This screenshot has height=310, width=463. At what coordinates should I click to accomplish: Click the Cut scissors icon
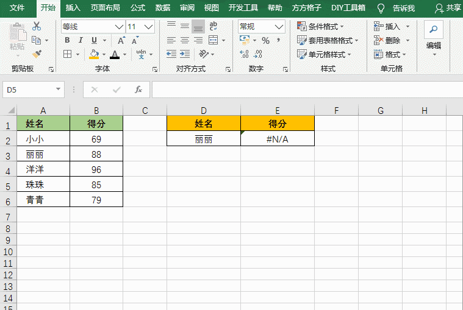click(37, 26)
